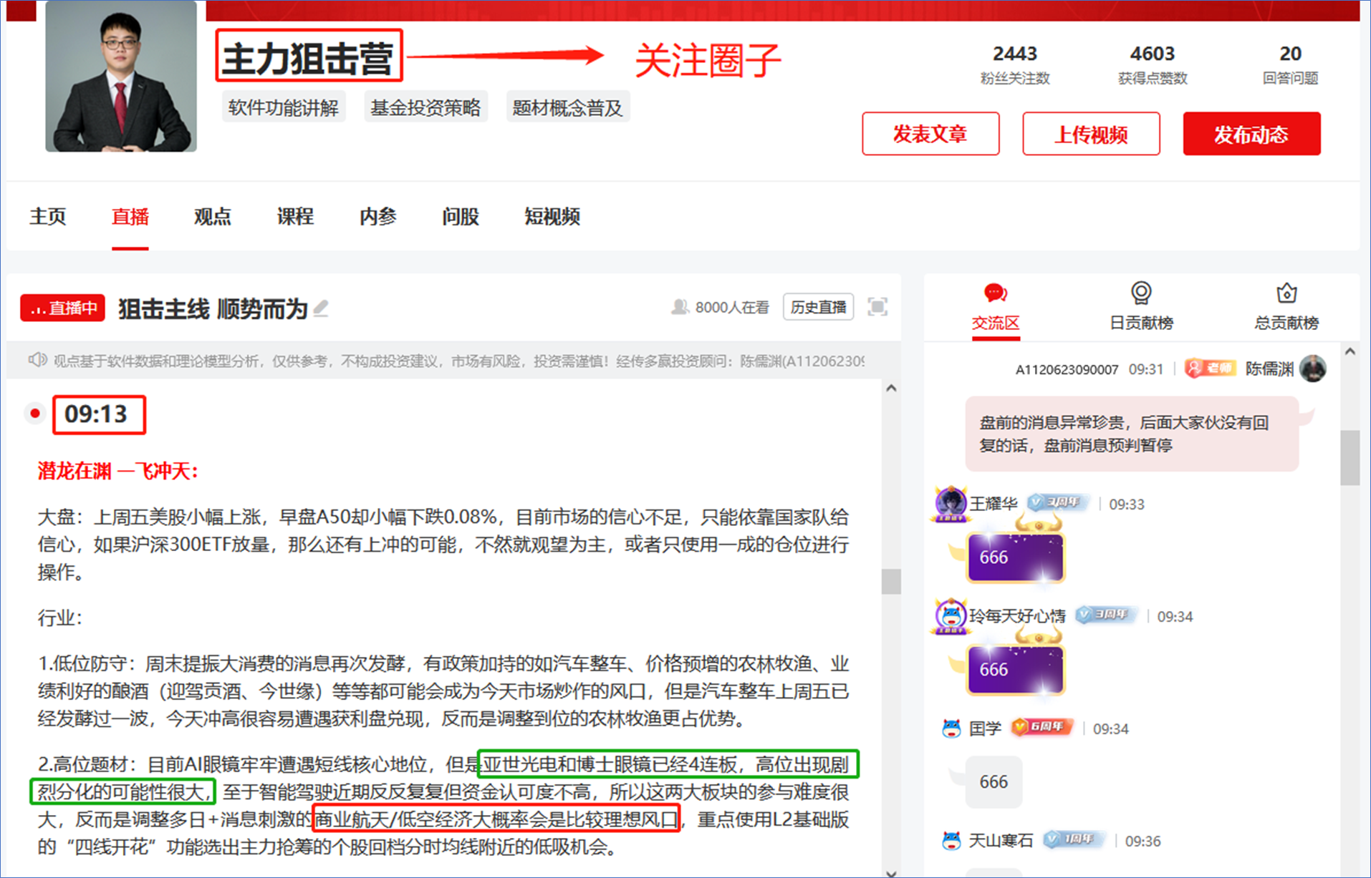The height and width of the screenshot is (878, 1371).
Task: Click the 王耀华 username in chat
Action: 993,504
